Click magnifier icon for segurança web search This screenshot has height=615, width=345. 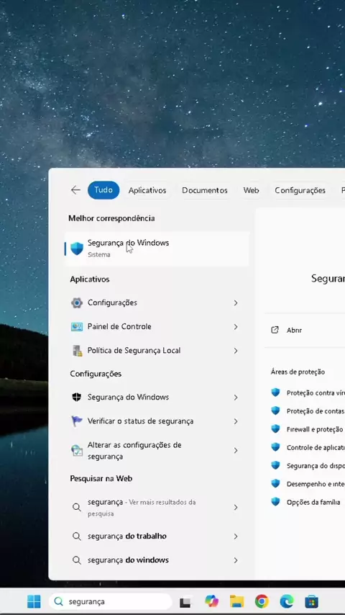(77, 508)
